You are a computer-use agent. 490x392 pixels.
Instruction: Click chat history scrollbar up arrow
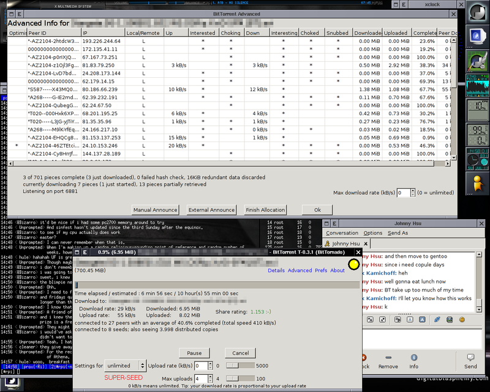coord(479,254)
